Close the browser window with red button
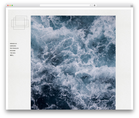Viewport: 139px width, 118px height. 8,6
